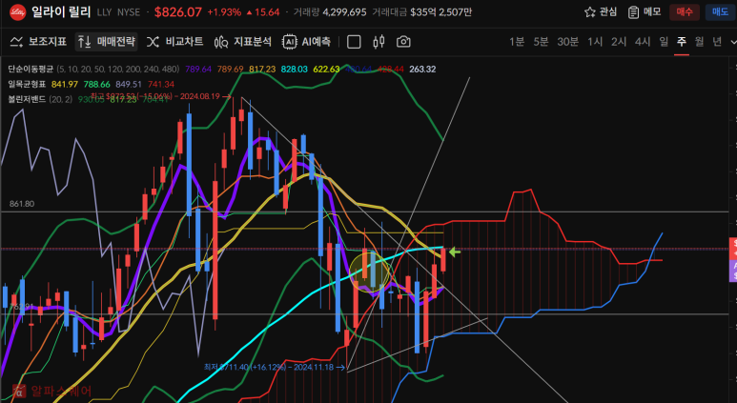
Task: Click the Lilly company logo icon
Action: click(18, 12)
